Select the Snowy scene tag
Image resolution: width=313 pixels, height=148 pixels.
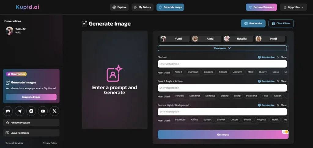[221, 120]
